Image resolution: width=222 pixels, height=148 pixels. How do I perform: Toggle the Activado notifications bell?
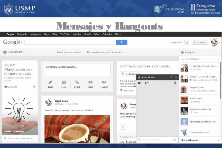[x=6, y=87]
